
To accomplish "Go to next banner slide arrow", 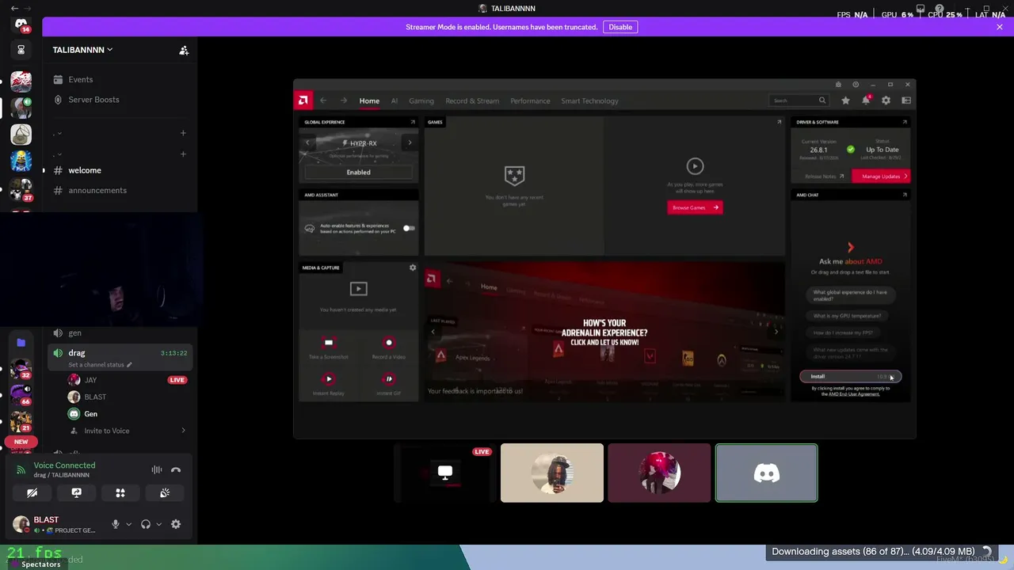I will 776,332.
